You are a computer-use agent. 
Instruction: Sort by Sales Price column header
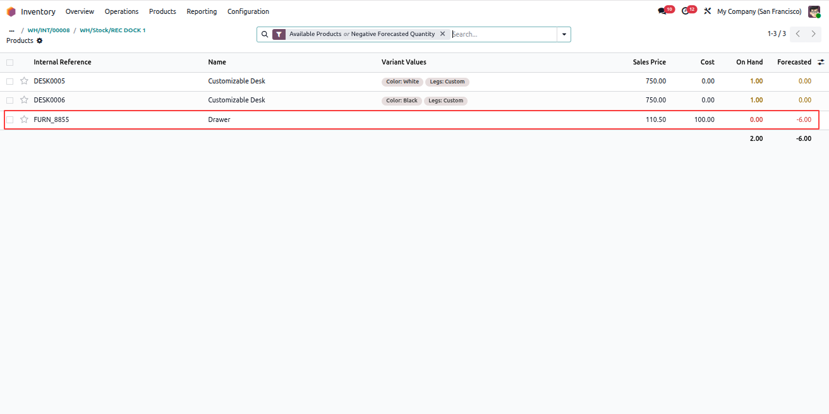(x=649, y=62)
